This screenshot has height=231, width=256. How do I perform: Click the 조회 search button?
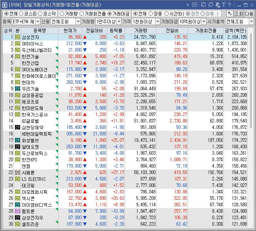point(239,14)
